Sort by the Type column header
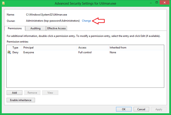171x115 pixels. point(17,47)
